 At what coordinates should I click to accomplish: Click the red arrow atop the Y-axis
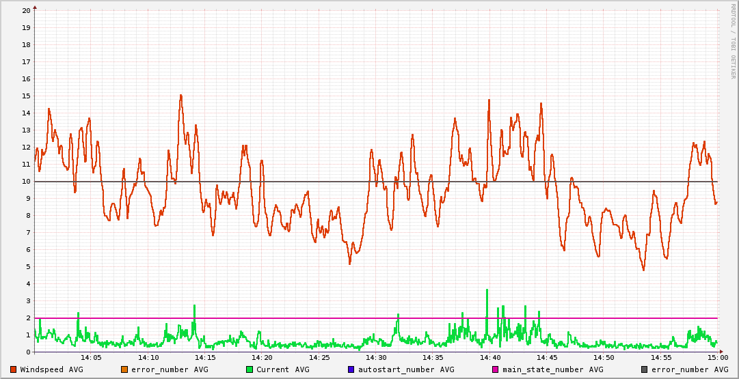(x=35, y=7)
